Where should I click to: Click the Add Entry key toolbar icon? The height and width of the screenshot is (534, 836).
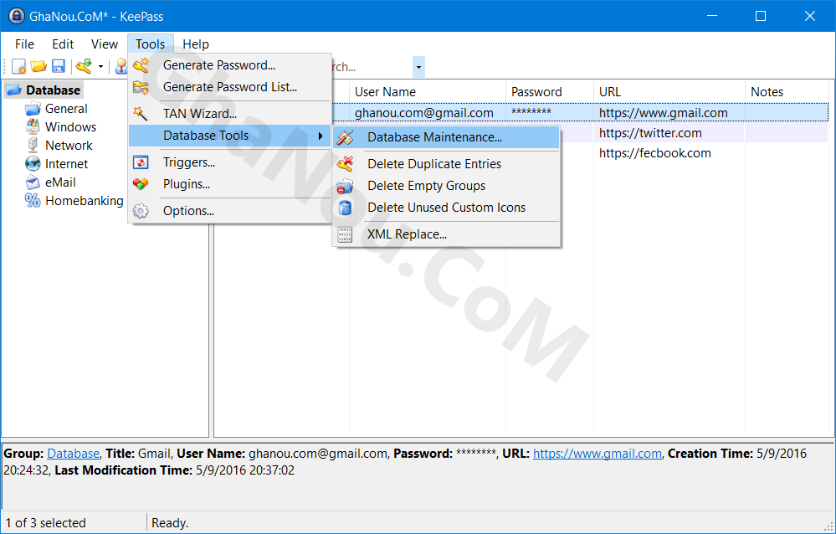pos(84,67)
